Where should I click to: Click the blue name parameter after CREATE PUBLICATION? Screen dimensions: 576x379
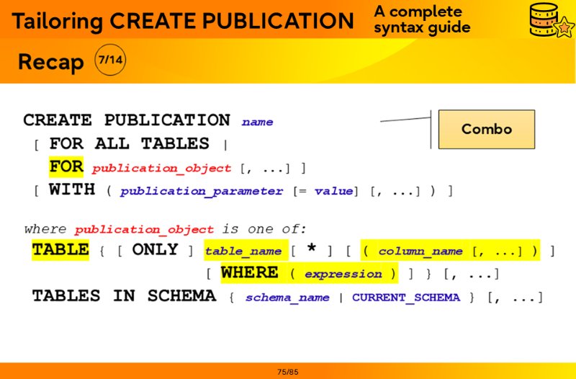[257, 122]
